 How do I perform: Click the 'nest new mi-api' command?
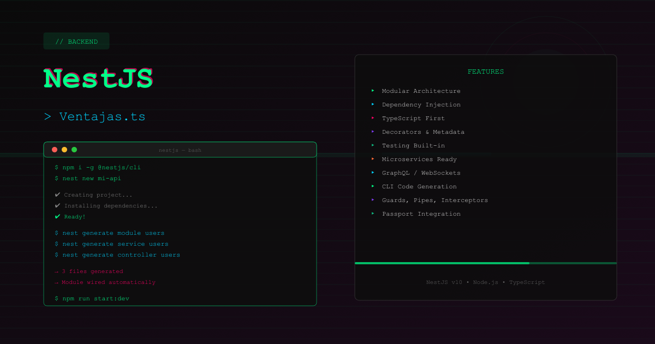pyautogui.click(x=88, y=179)
